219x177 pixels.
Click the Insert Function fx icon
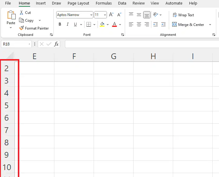coord(56,44)
